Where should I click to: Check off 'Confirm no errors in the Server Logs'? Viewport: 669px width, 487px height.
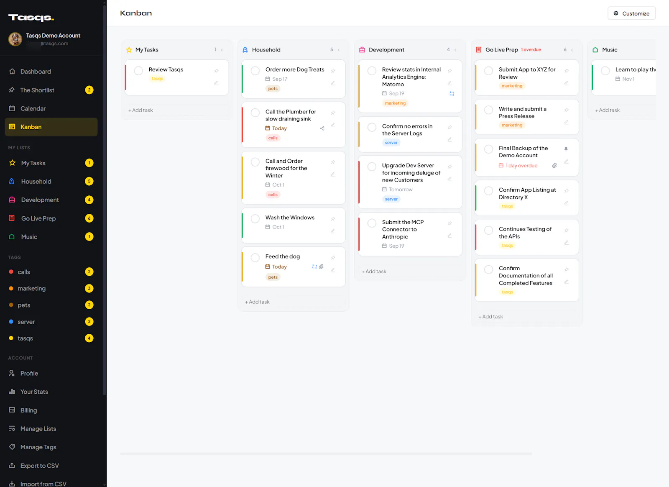tap(372, 127)
